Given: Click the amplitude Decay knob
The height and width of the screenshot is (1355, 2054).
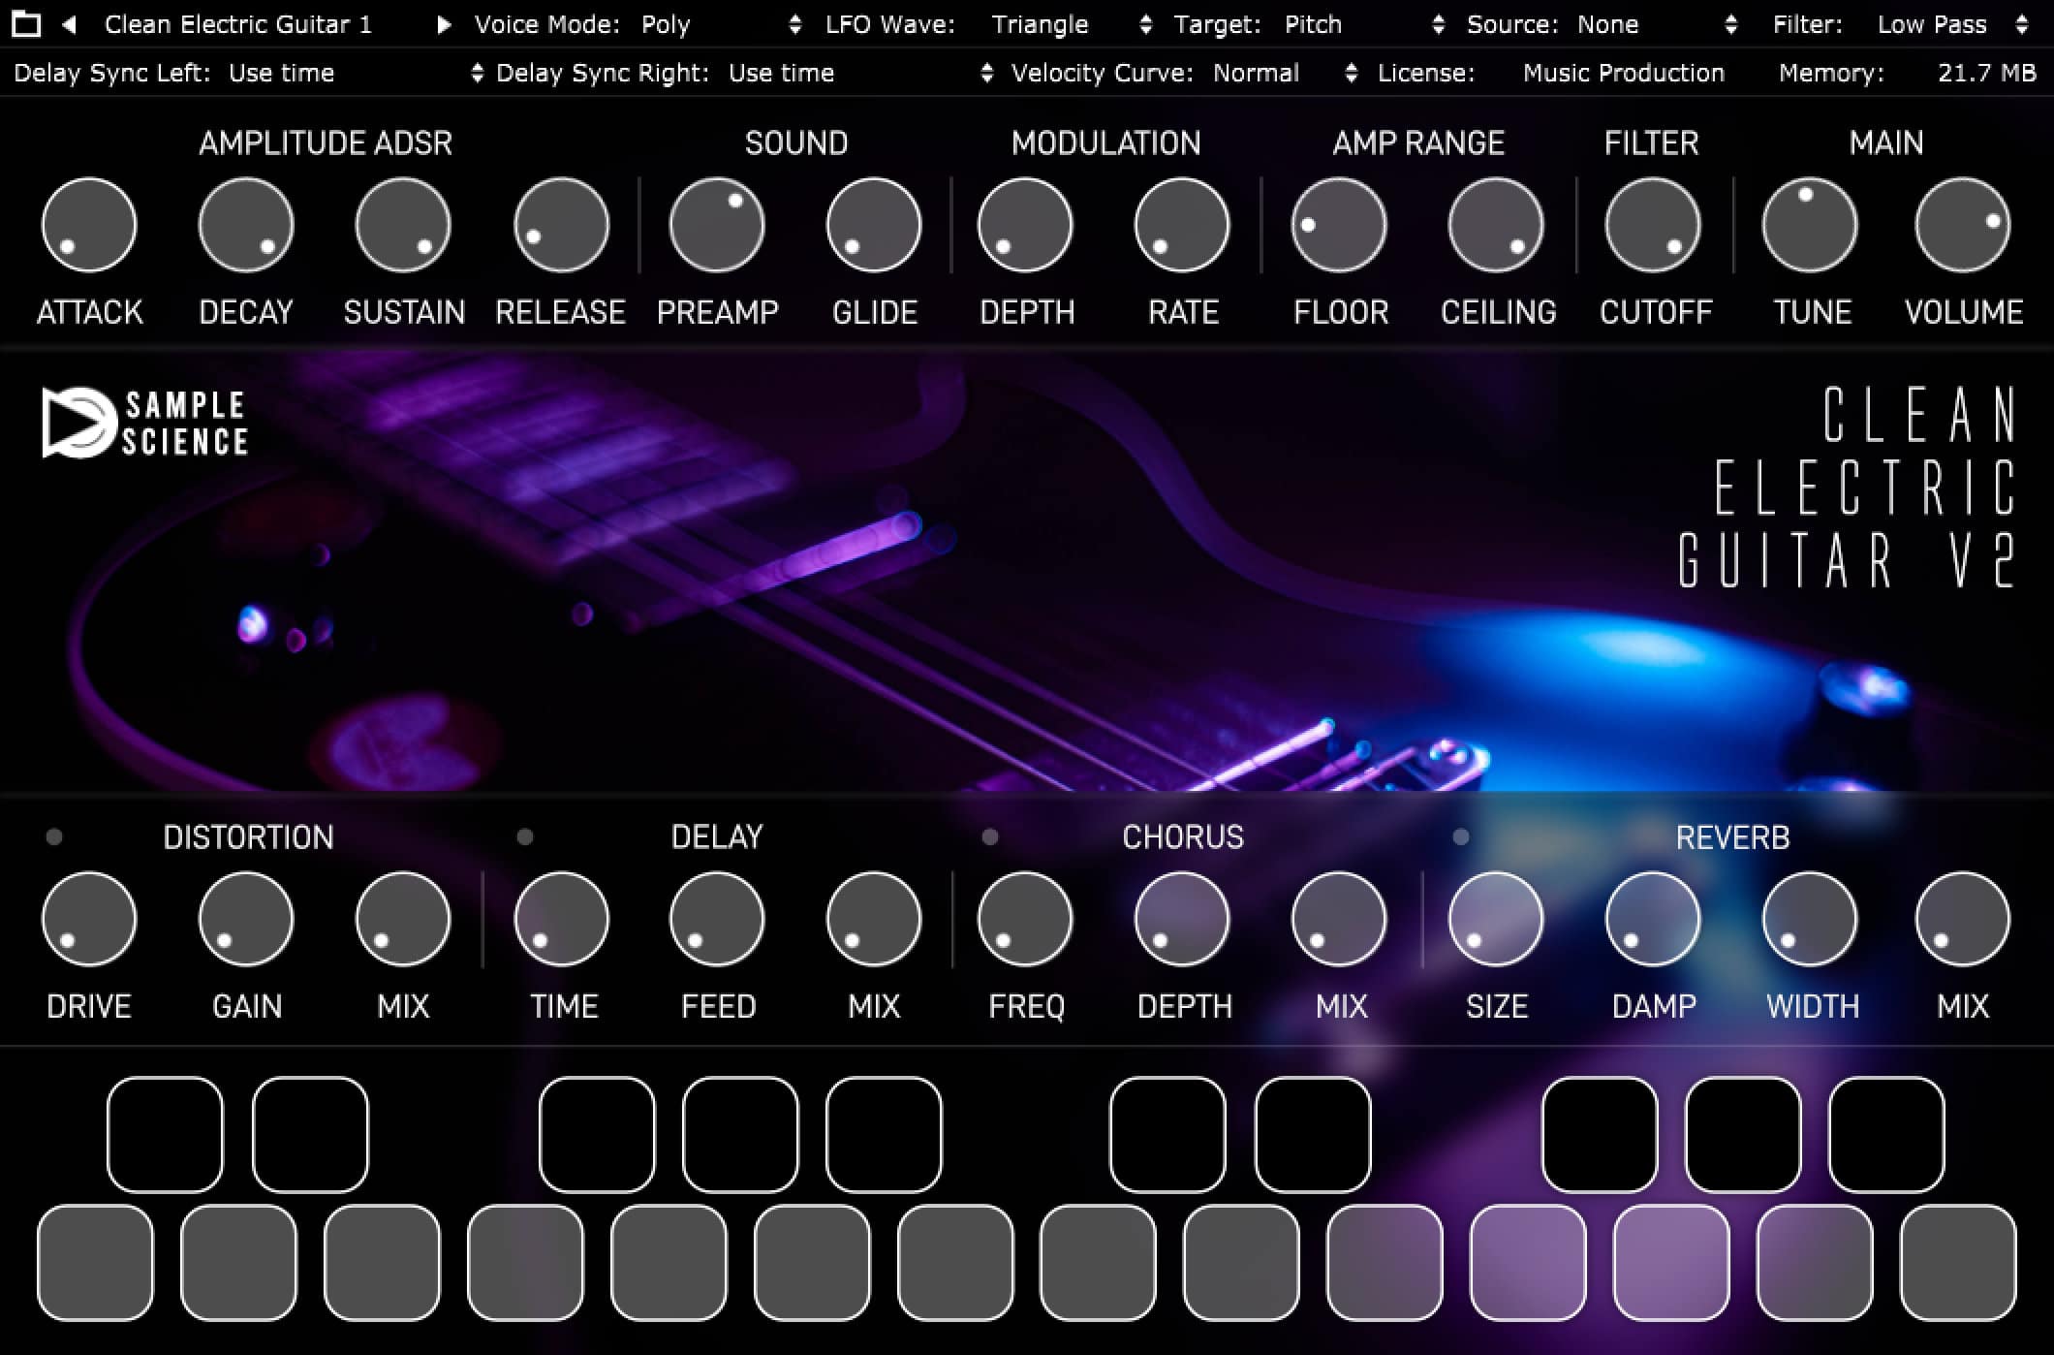Looking at the screenshot, I should 246,225.
